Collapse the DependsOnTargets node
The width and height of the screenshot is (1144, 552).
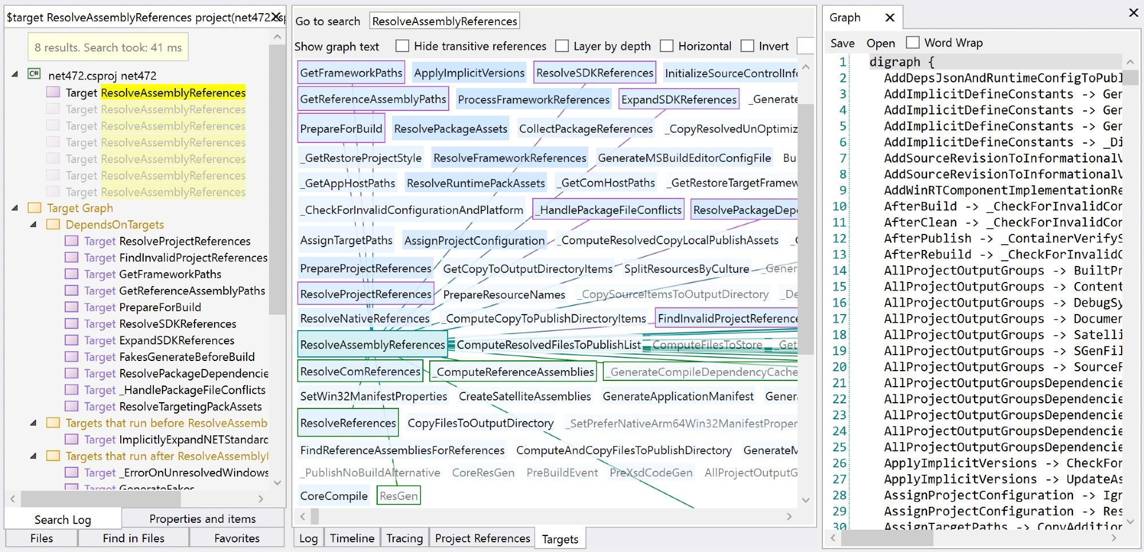tap(34, 224)
